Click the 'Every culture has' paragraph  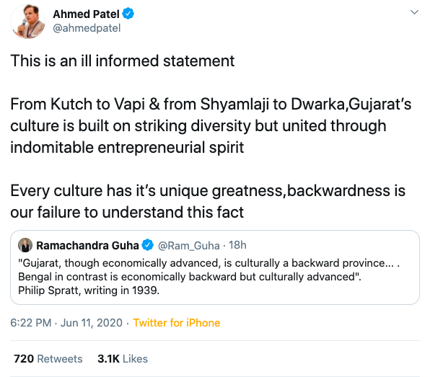click(208, 201)
